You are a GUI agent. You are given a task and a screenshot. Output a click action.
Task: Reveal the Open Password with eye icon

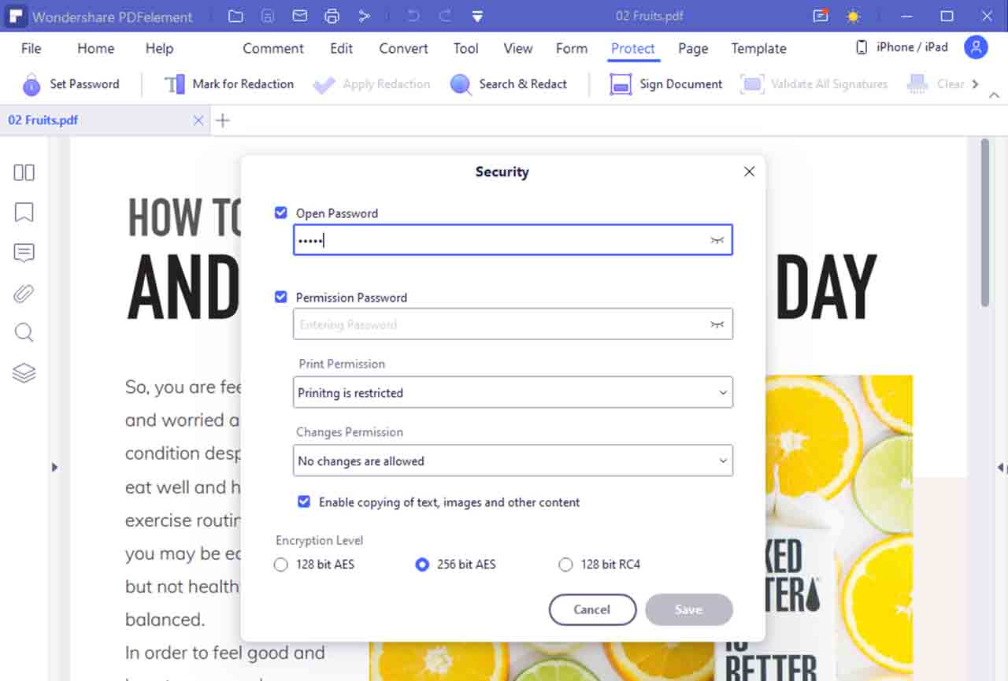pos(717,240)
